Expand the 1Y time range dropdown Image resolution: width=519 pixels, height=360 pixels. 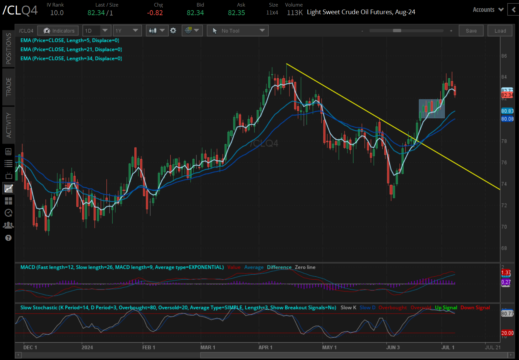tap(127, 31)
